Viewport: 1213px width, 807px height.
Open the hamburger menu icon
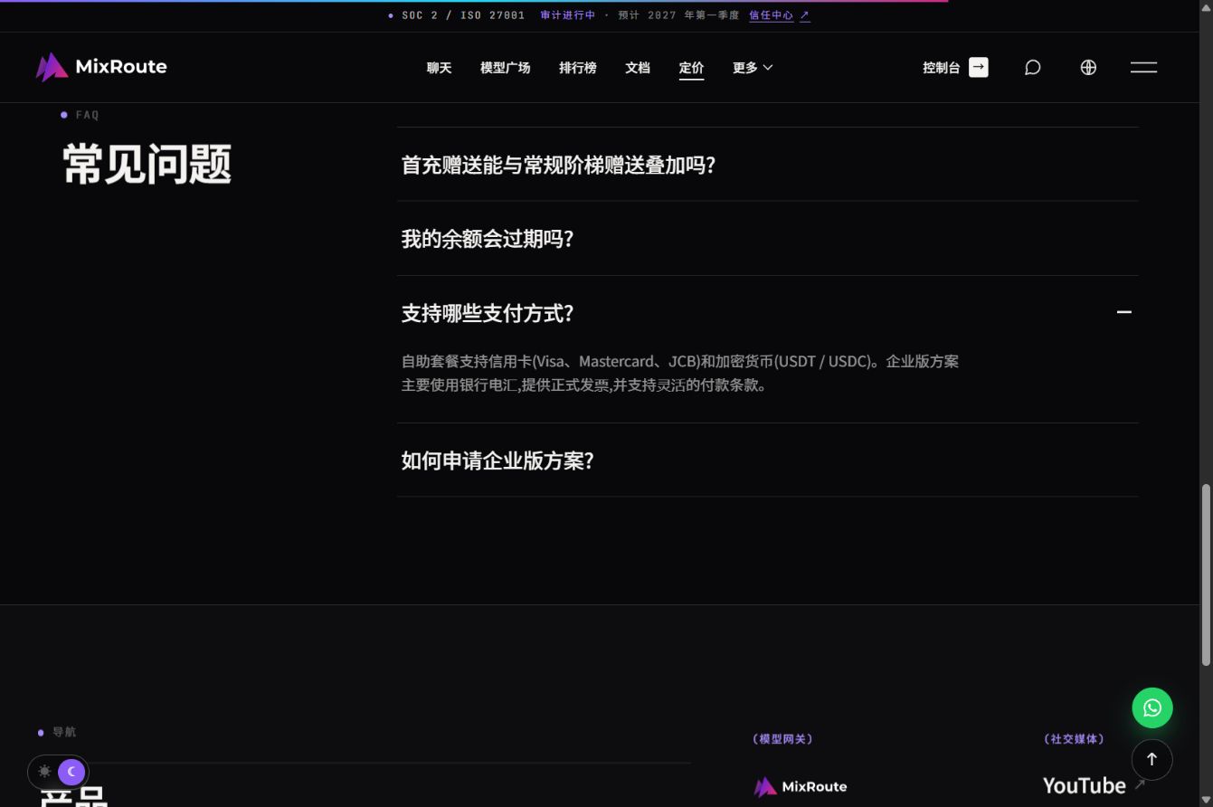tap(1143, 67)
